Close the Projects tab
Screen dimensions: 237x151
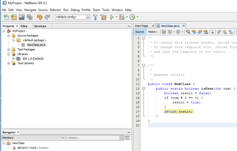[x=17, y=26]
